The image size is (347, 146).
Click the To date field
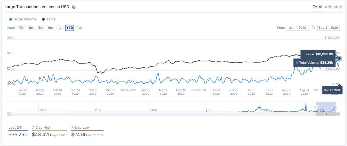click(328, 28)
